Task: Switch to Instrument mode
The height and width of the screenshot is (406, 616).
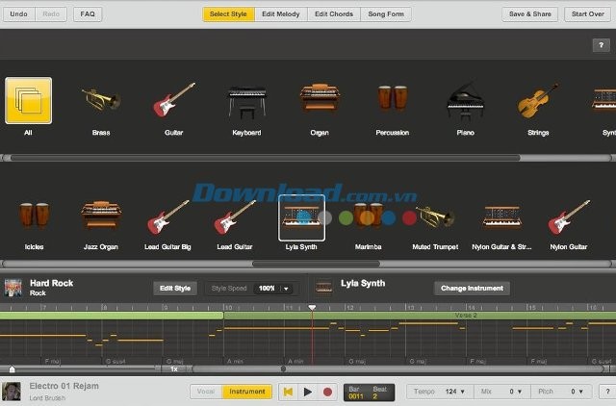Action: click(x=247, y=392)
